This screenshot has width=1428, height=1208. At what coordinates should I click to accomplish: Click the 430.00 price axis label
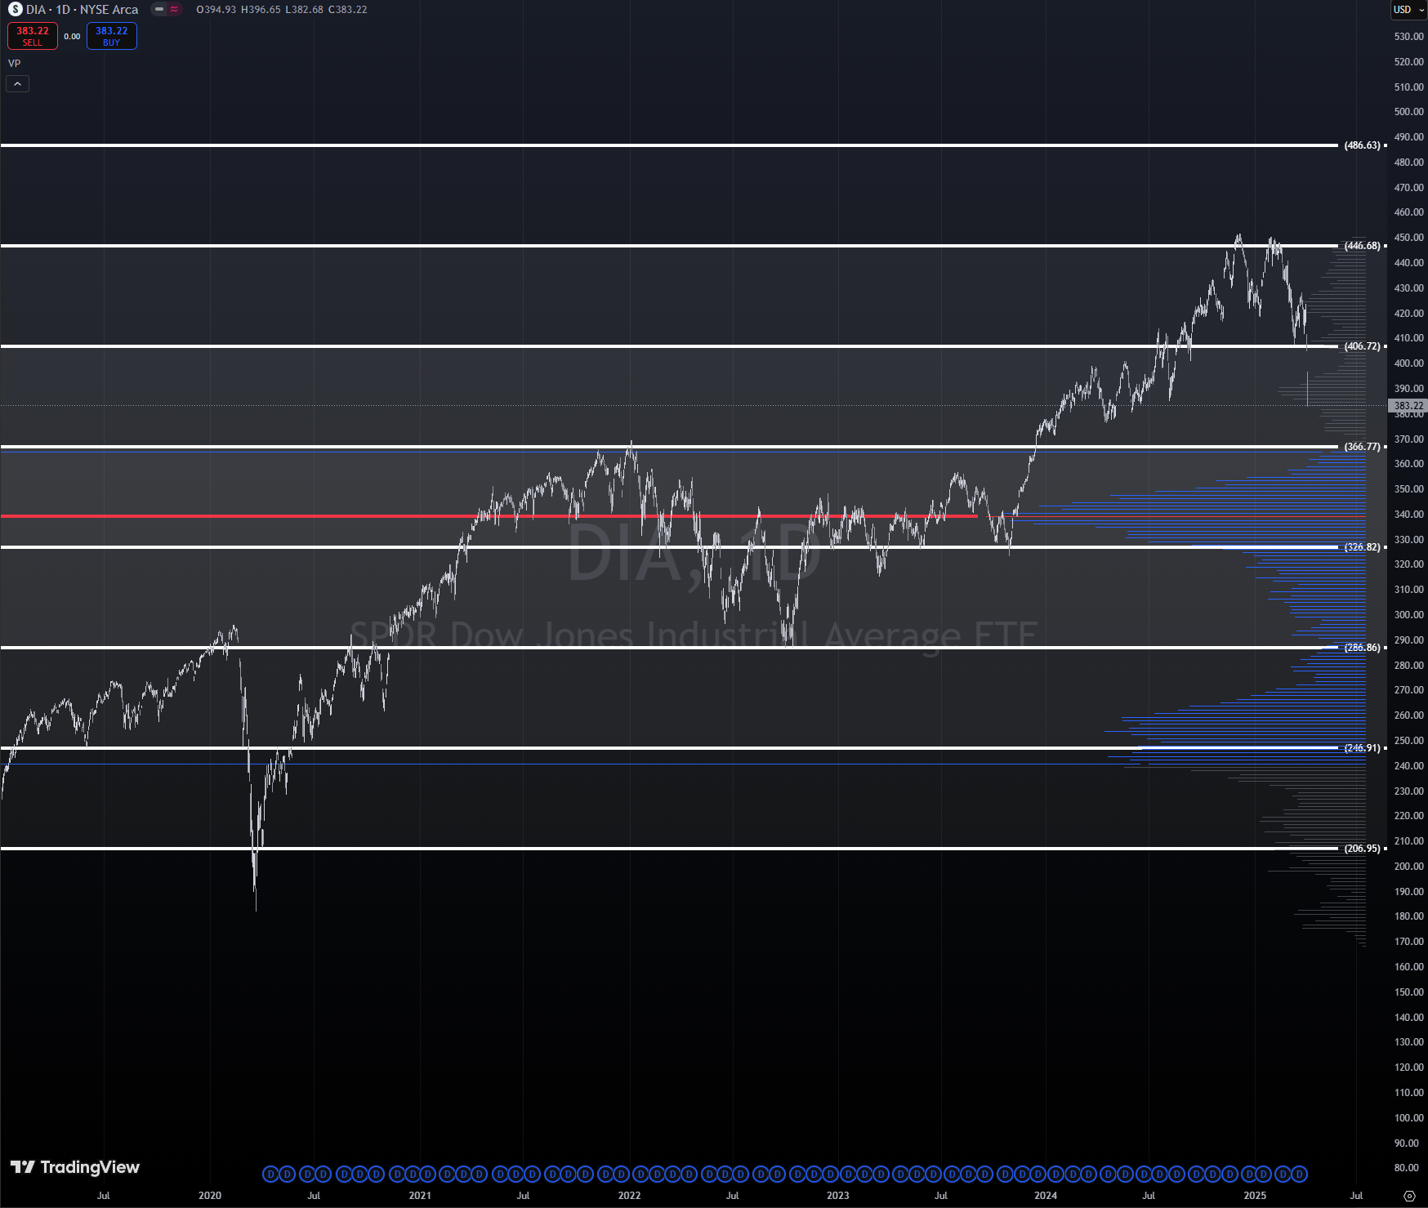pos(1408,288)
